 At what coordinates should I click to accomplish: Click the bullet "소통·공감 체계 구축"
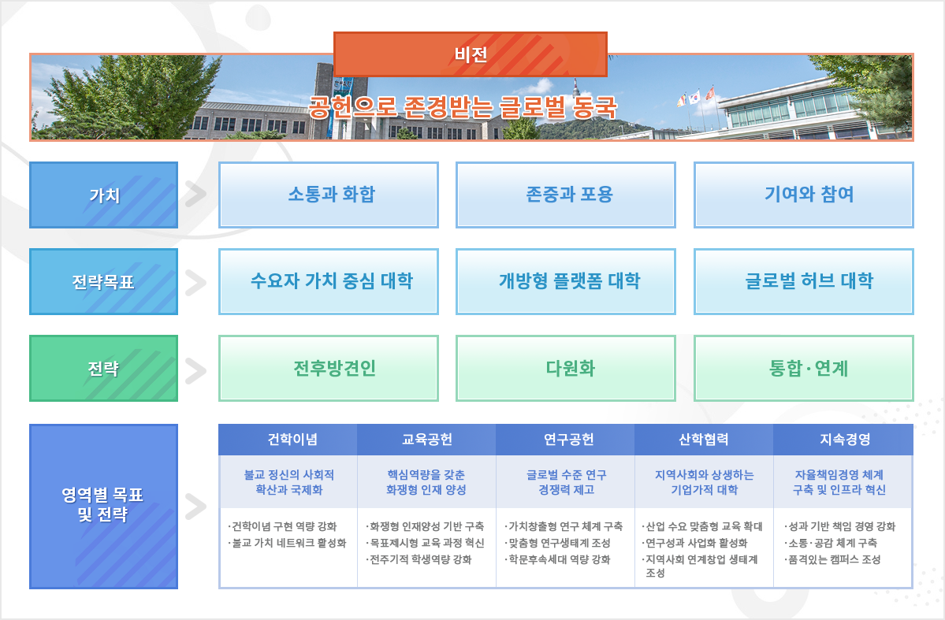pyautogui.click(x=831, y=543)
